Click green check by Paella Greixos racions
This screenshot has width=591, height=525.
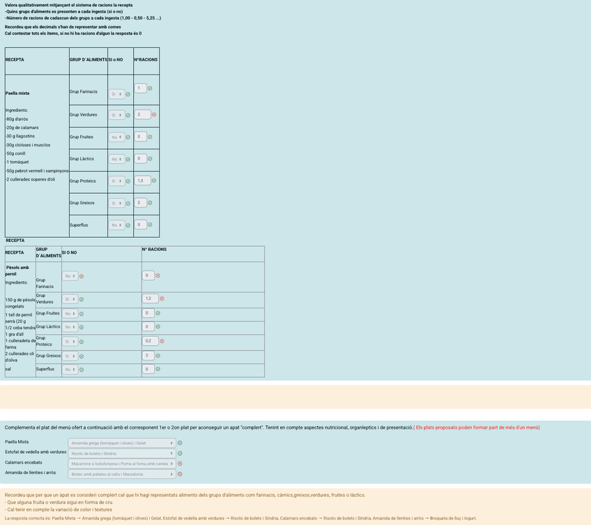point(150,203)
